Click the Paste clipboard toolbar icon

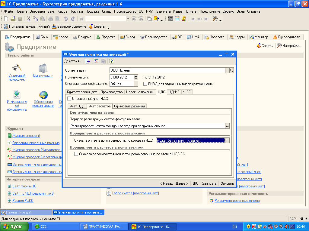[x=42, y=19]
